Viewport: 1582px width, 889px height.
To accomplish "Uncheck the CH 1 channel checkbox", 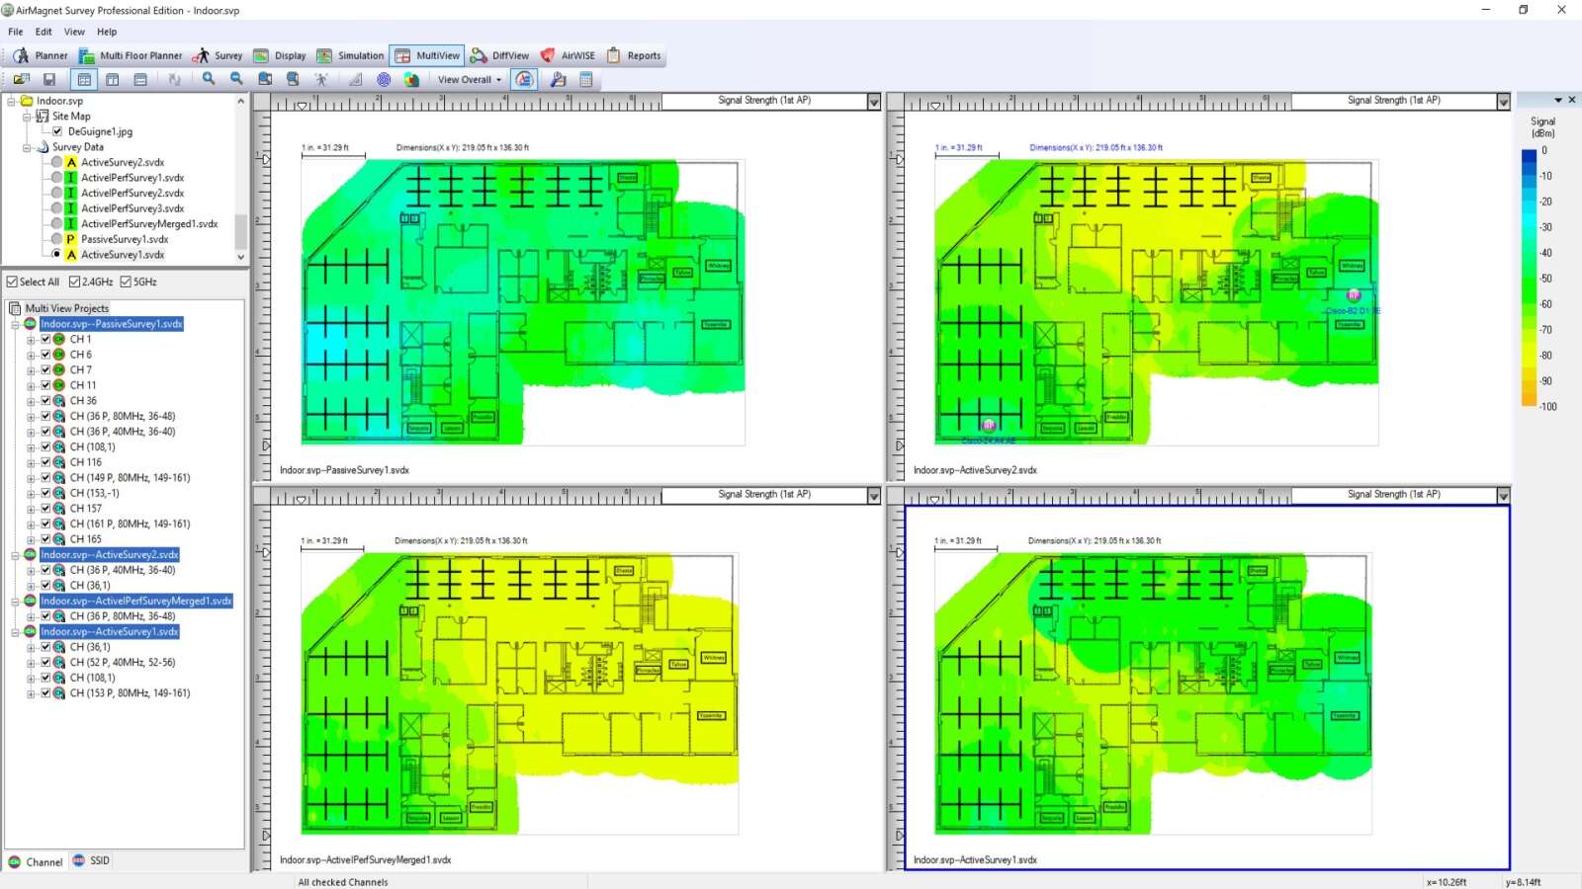I will click(x=45, y=339).
